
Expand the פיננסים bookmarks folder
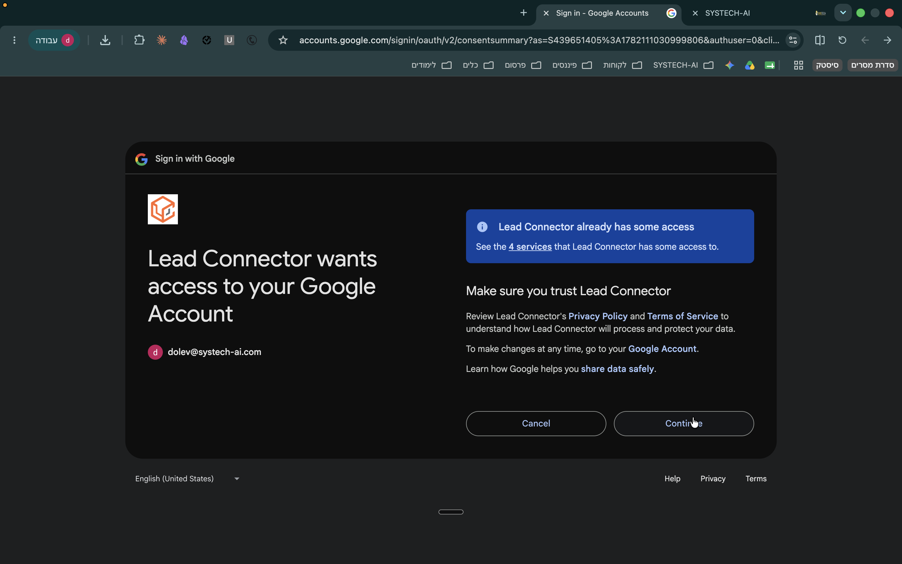pos(572,65)
